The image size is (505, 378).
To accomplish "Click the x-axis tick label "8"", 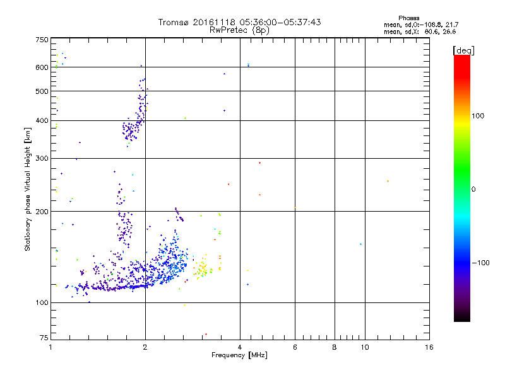I will [x=335, y=347].
